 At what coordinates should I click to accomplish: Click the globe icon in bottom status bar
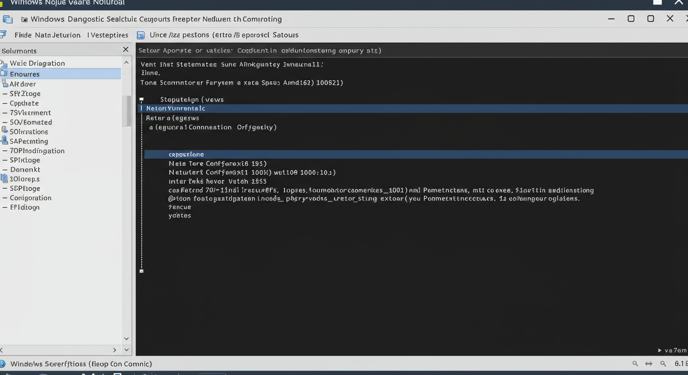[3, 364]
